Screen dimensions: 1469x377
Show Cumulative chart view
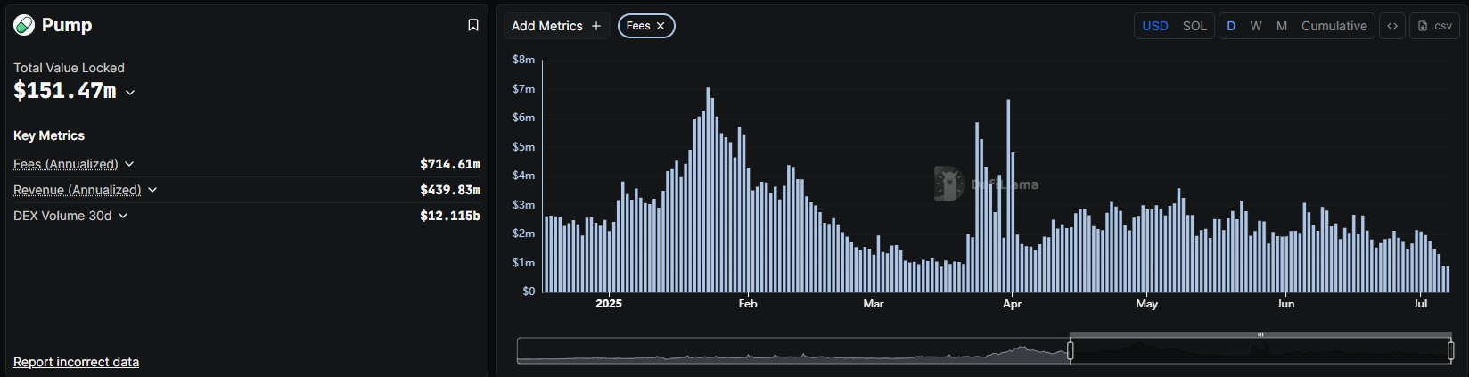pyautogui.click(x=1334, y=26)
